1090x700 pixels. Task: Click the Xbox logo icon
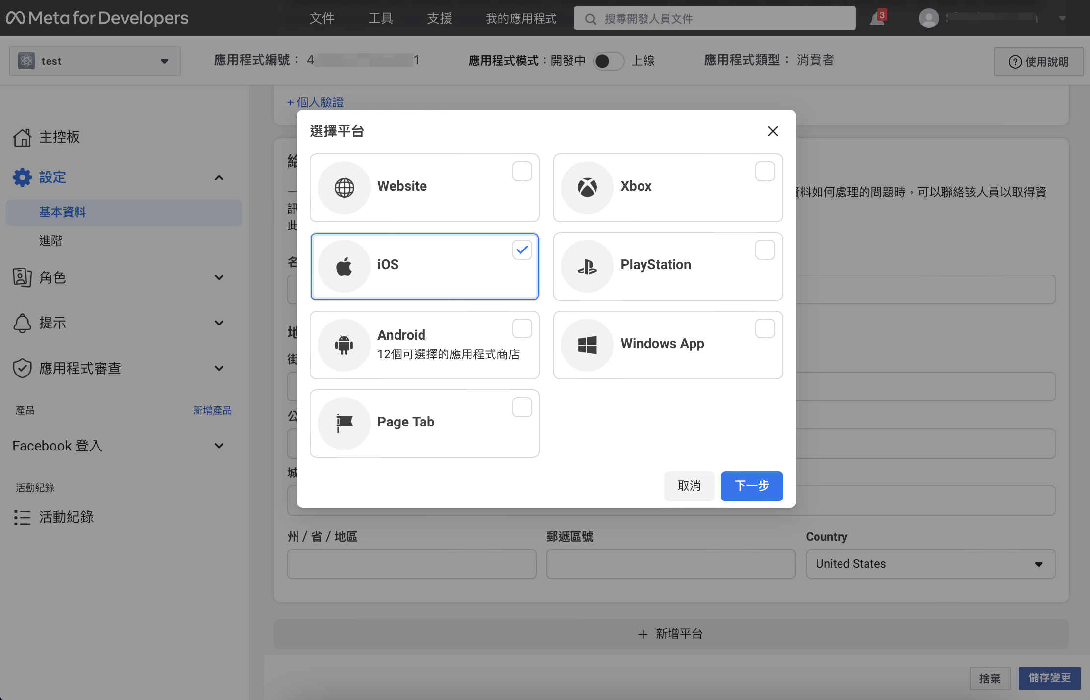[x=587, y=187]
